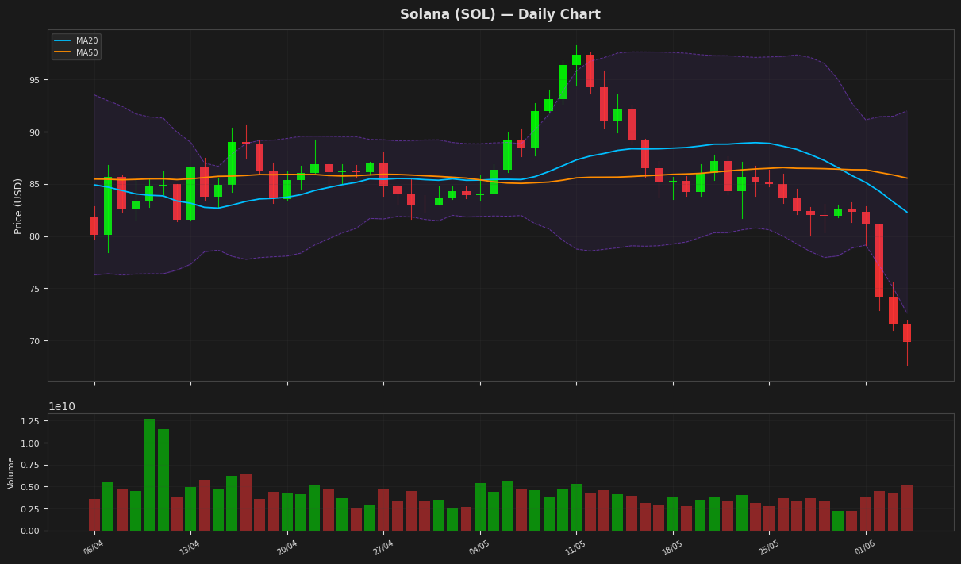961x564 pixels.
Task: Click the 11/05 date axis label
Action: coord(575,547)
